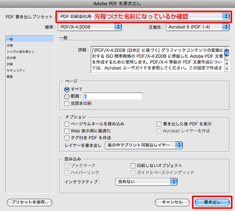Toggle Acrobat レイヤーを作成 checkbox

coord(159,131)
